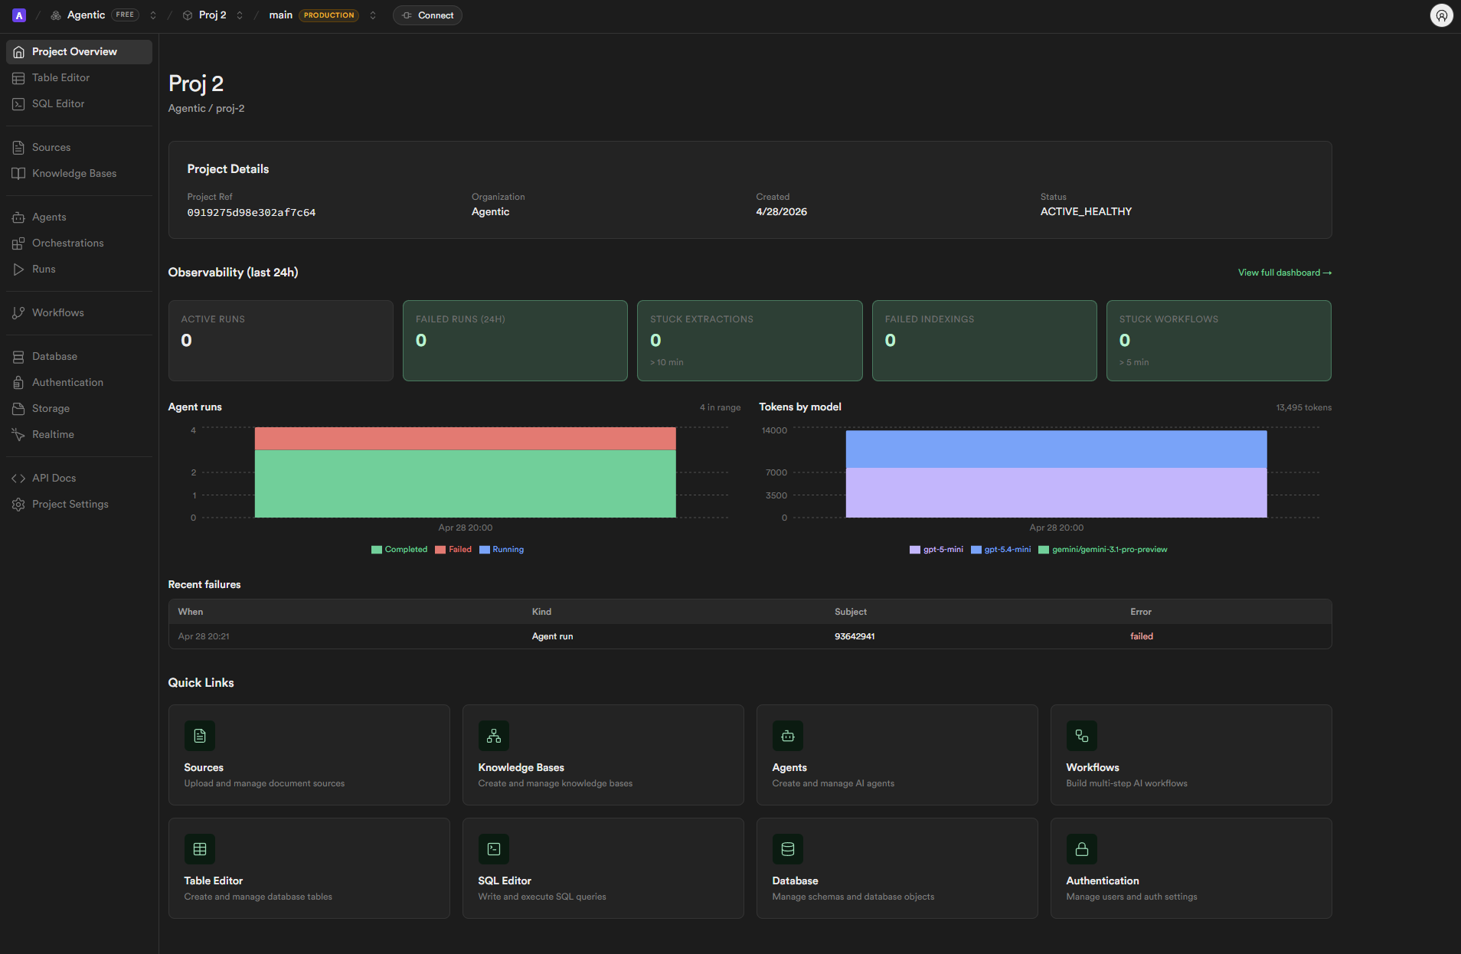This screenshot has width=1461, height=954.
Task: Click the Failed Indexings stat card
Action: tap(985, 341)
